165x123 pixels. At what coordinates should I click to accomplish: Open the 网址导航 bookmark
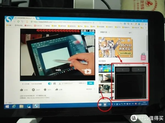point(19,25)
